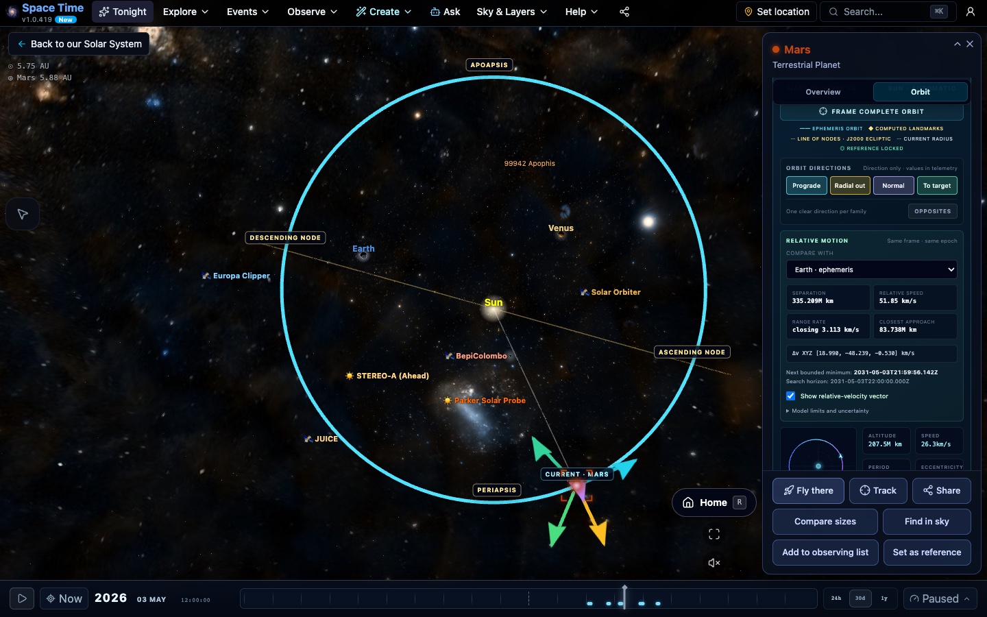Uncheck Show relative-velocity vector
The width and height of the screenshot is (987, 617).
coord(791,396)
